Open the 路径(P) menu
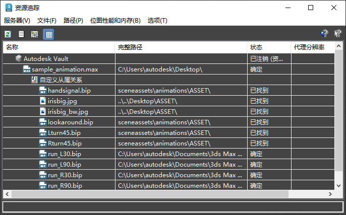This screenshot has width=346, height=215. [73, 21]
